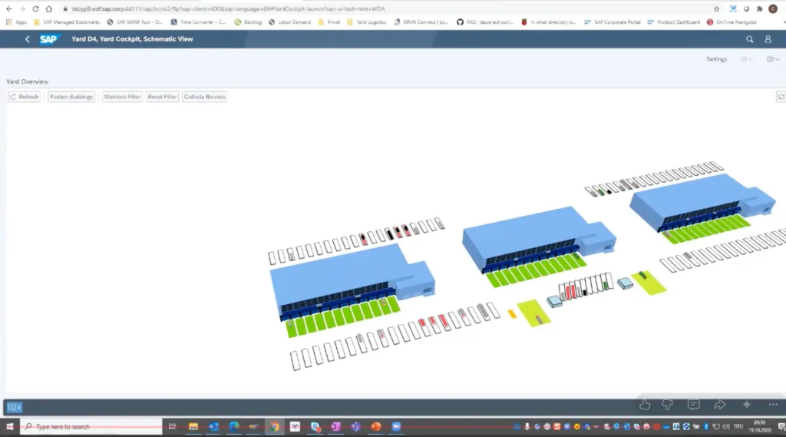Viewport: 786px width, 437px height.
Task: Click the Flatten Buildings button
Action: click(71, 97)
